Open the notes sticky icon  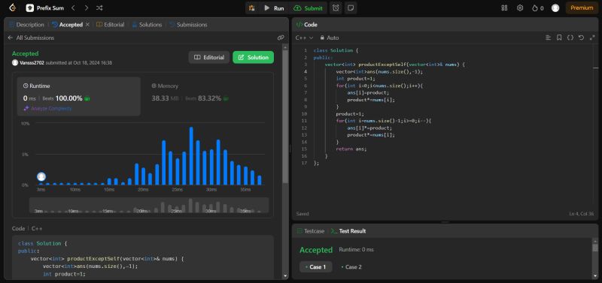click(350, 8)
